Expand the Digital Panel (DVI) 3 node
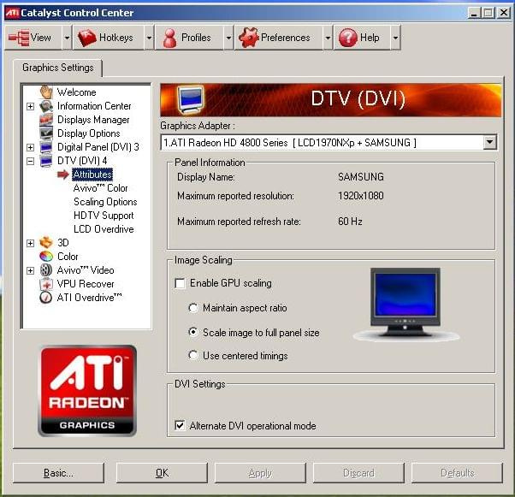 [x=30, y=147]
